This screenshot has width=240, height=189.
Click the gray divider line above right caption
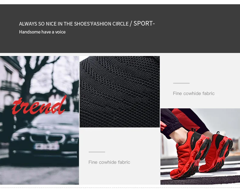point(181,83)
